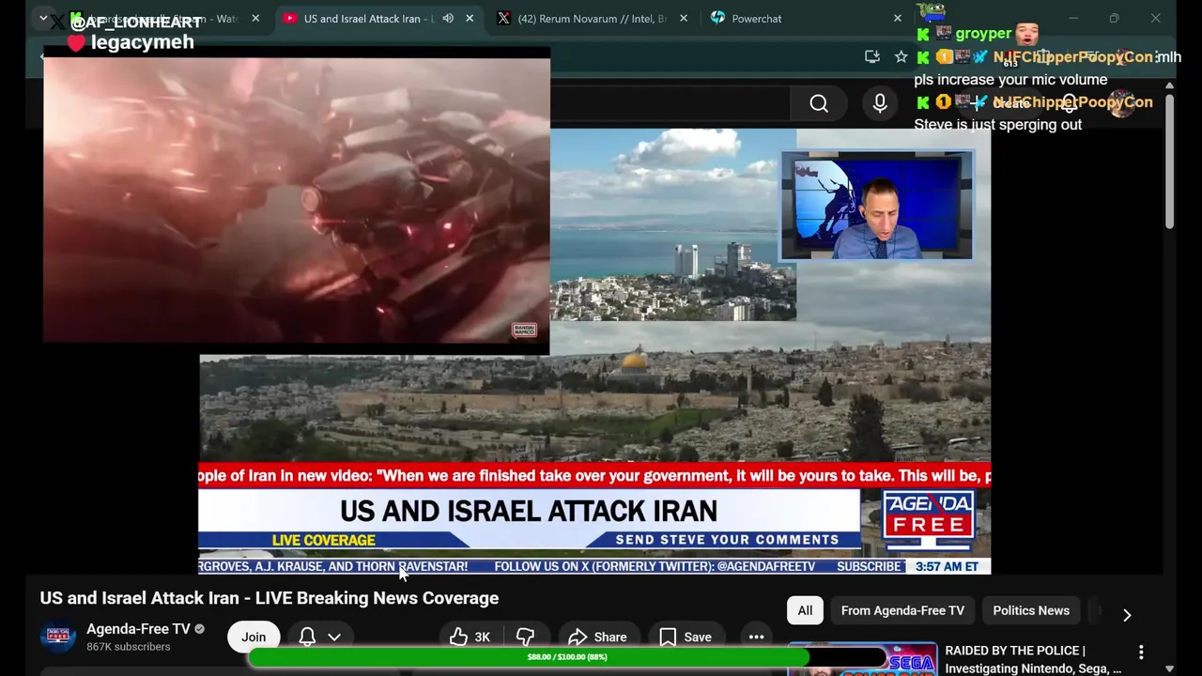Click the page vertical scrollbar

(1169, 160)
